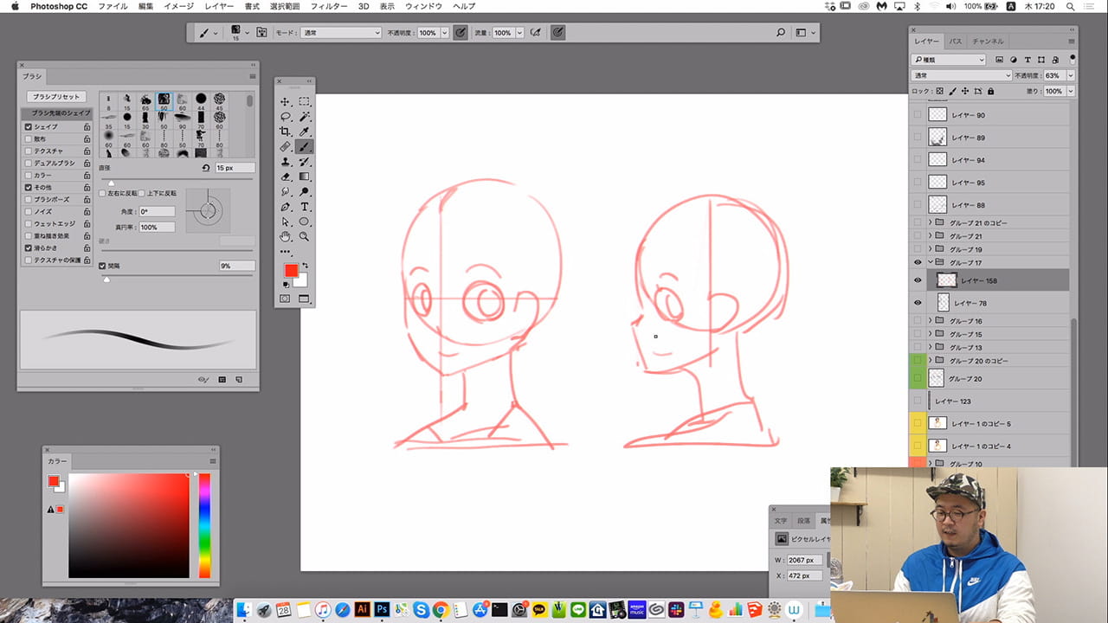Pick the Magic Wand tool
Viewport: 1108px width, 623px height.
[x=305, y=116]
